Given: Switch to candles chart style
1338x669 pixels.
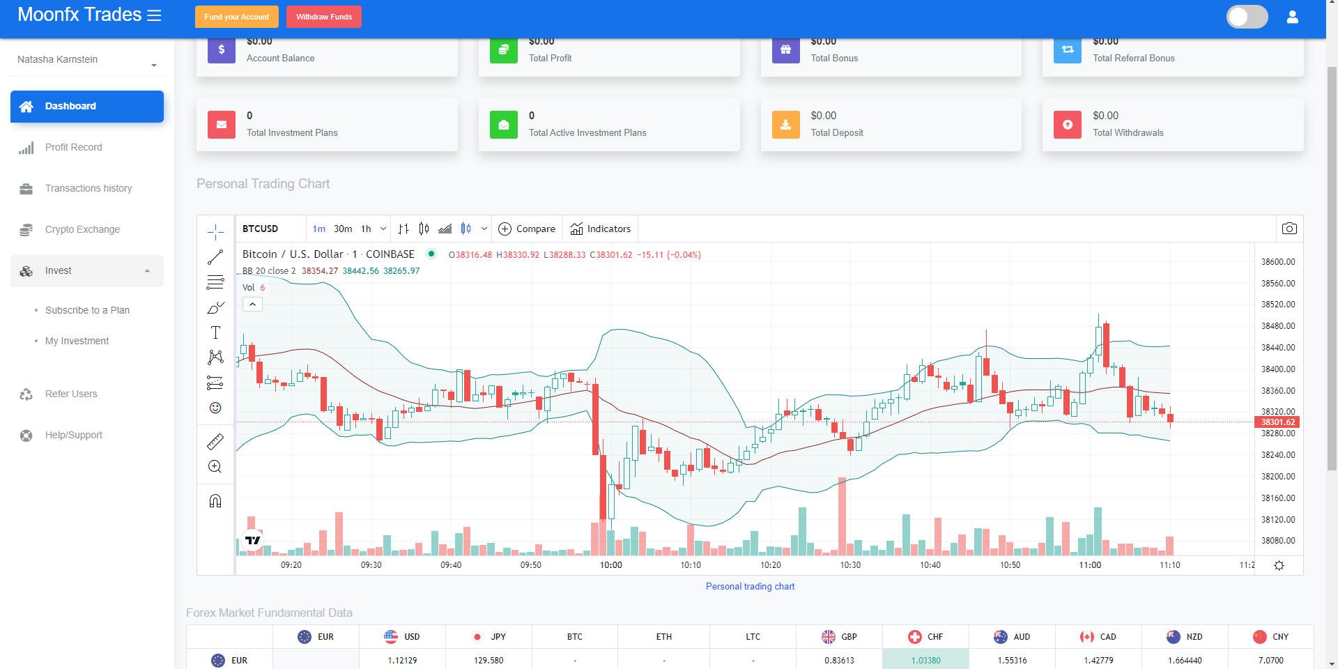Looking at the screenshot, I should tap(424, 229).
